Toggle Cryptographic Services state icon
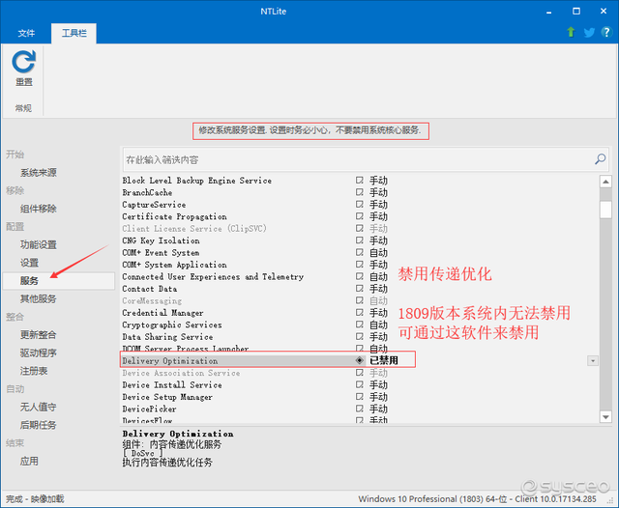Image resolution: width=619 pixels, height=508 pixels. pos(359,325)
